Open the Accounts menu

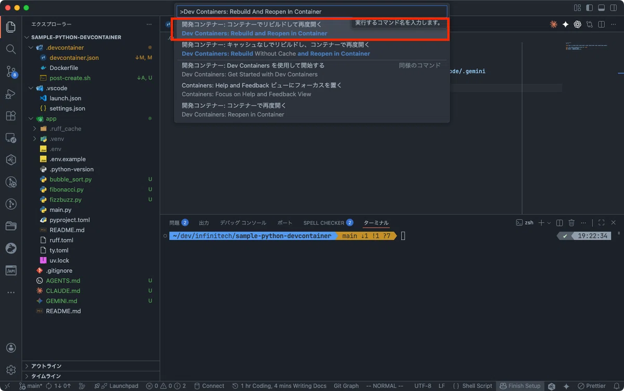[11, 348]
